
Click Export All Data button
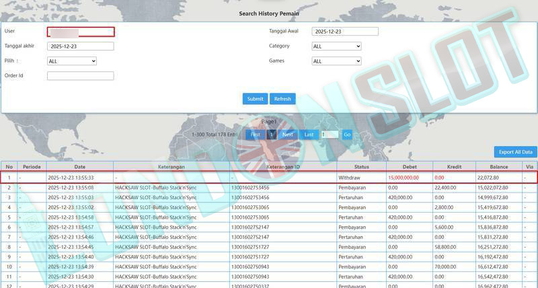(x=515, y=152)
